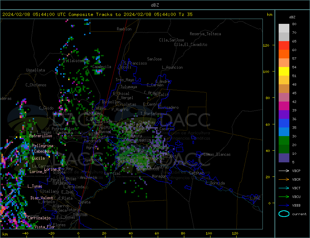
Task: Click the cyan VBCT arrow in legend
Action: (285, 188)
